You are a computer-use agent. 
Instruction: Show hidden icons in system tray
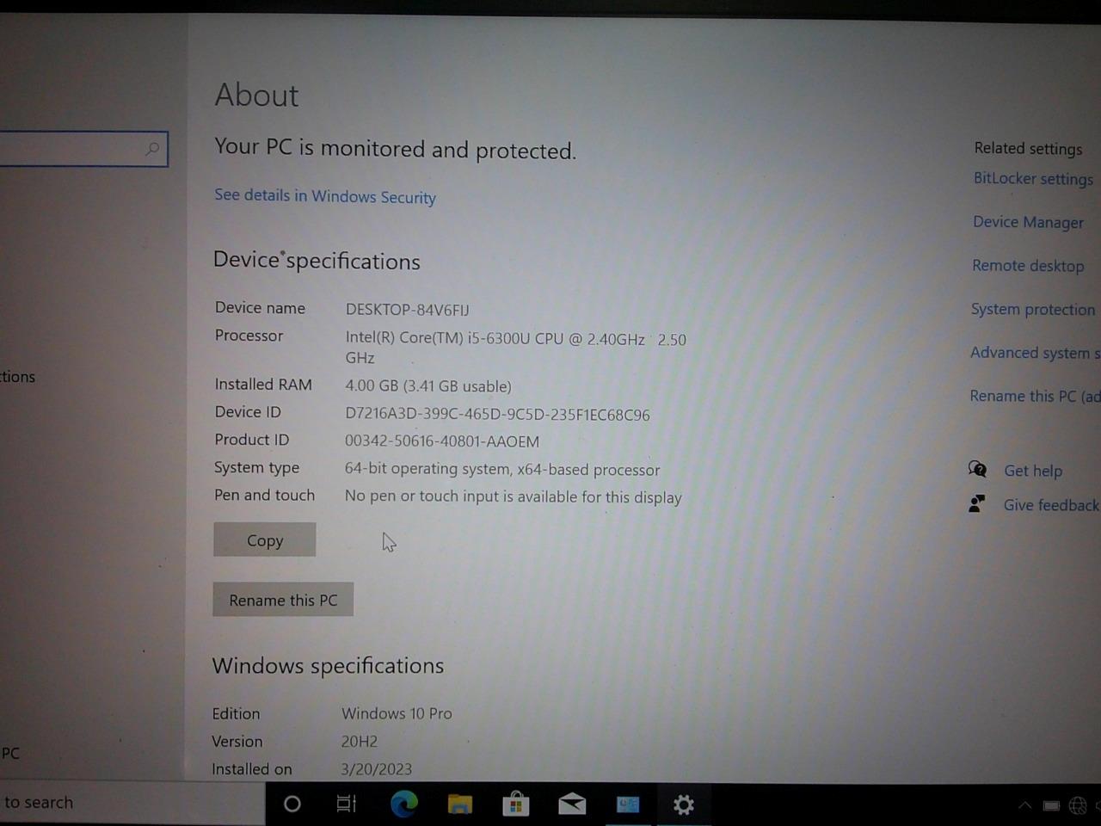[x=1024, y=805]
